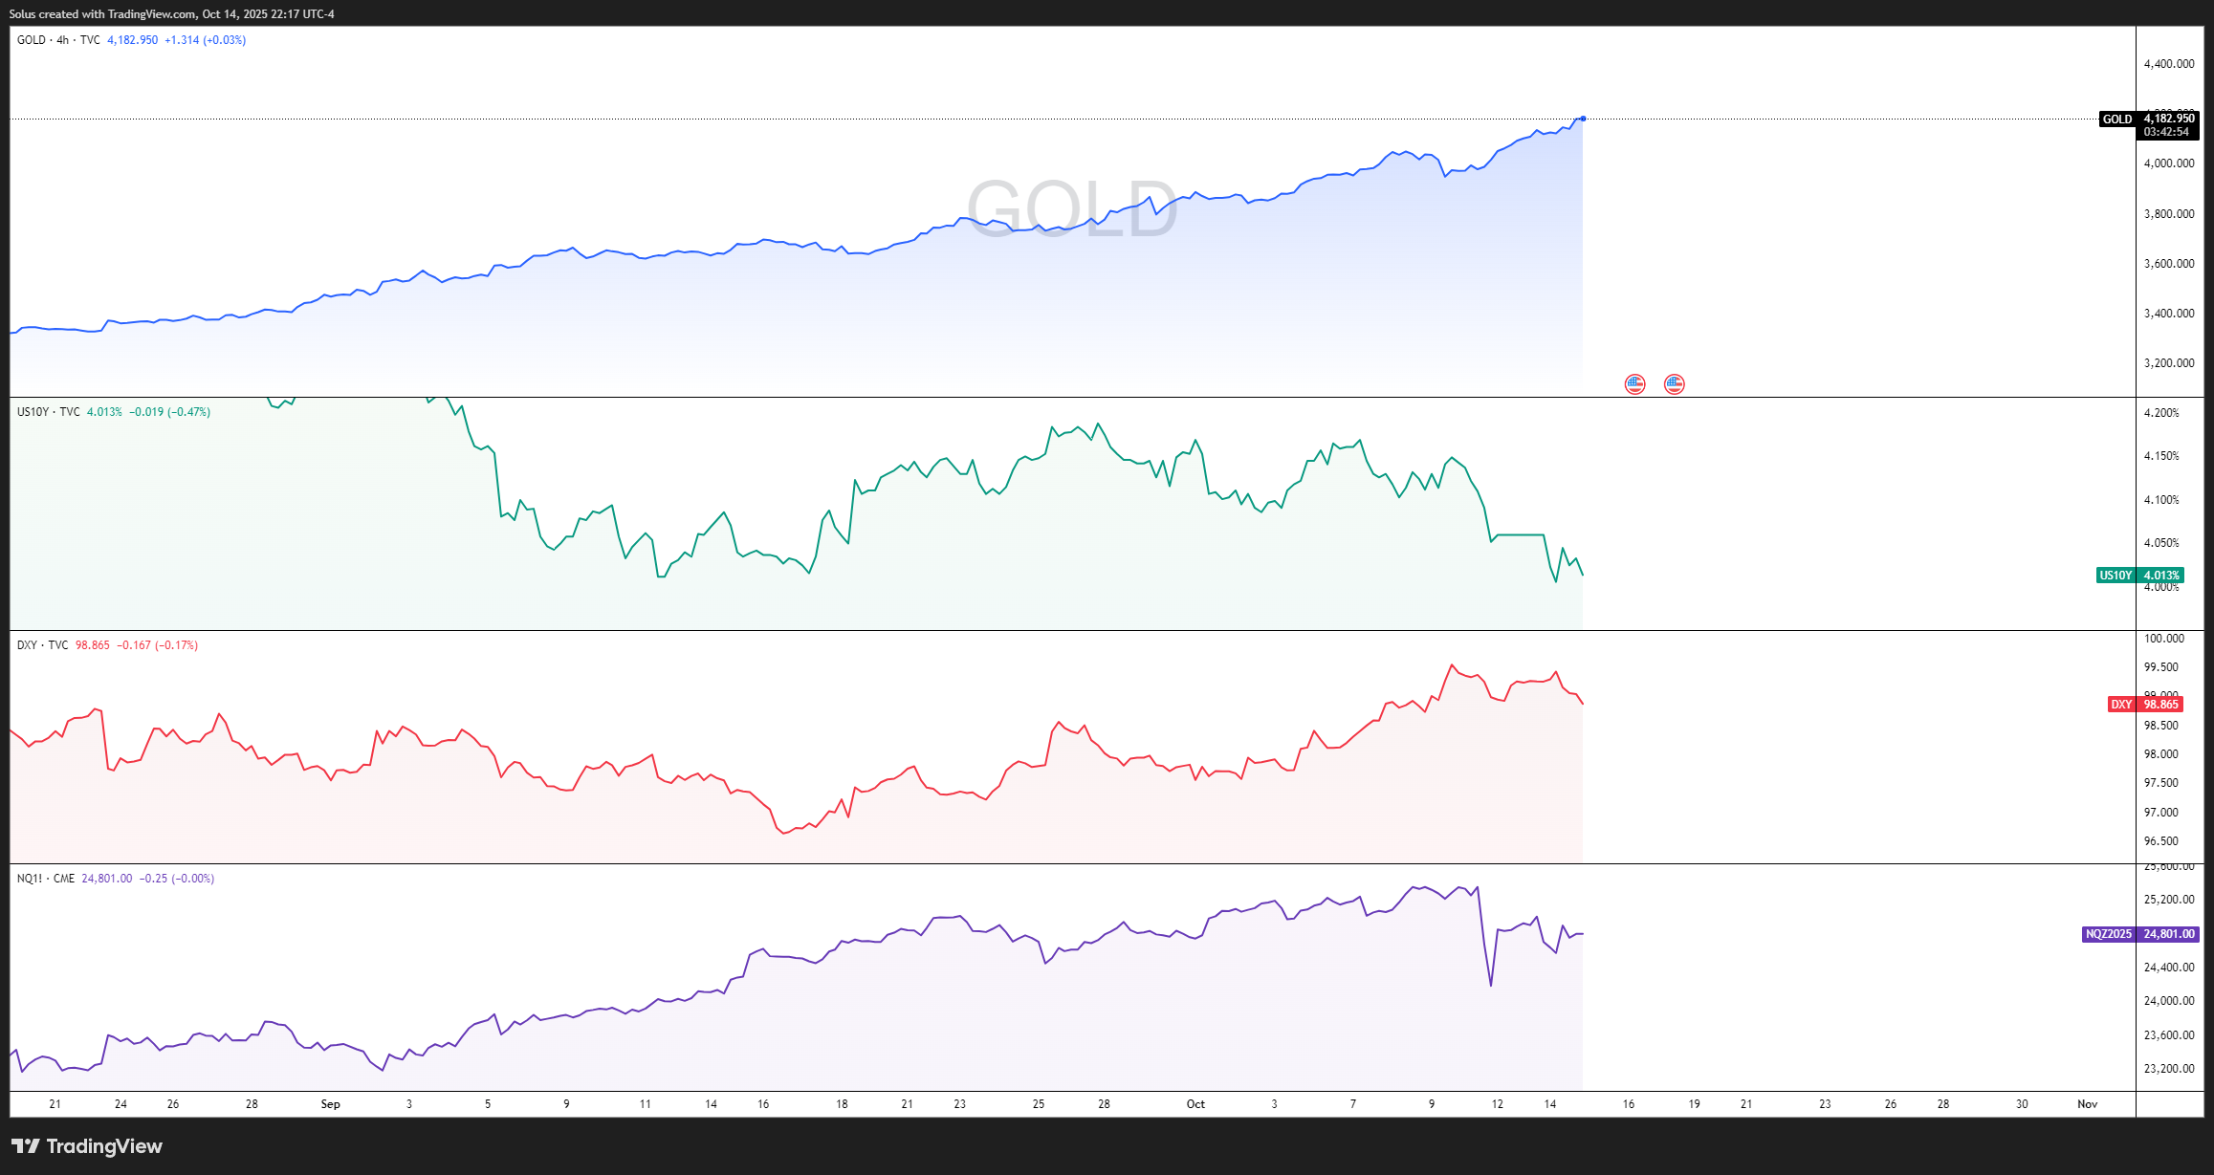Click the DXY 98.865 price axis tag
The image size is (2214, 1175).
[x=2145, y=705]
